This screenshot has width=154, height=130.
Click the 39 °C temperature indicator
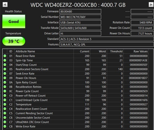[14, 41]
